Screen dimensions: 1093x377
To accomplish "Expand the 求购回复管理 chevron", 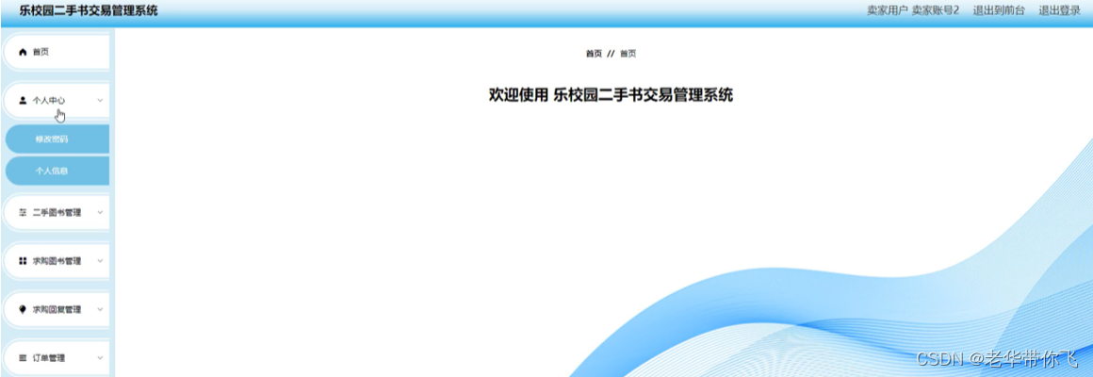I will [x=100, y=309].
